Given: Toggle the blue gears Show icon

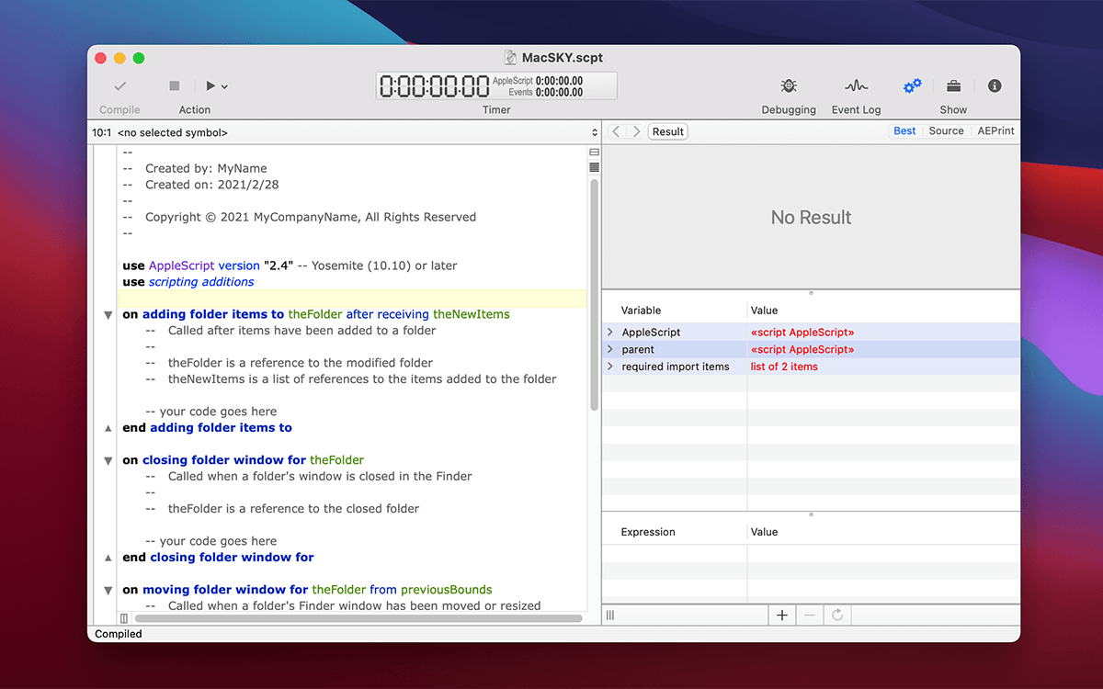Looking at the screenshot, I should pyautogui.click(x=912, y=85).
